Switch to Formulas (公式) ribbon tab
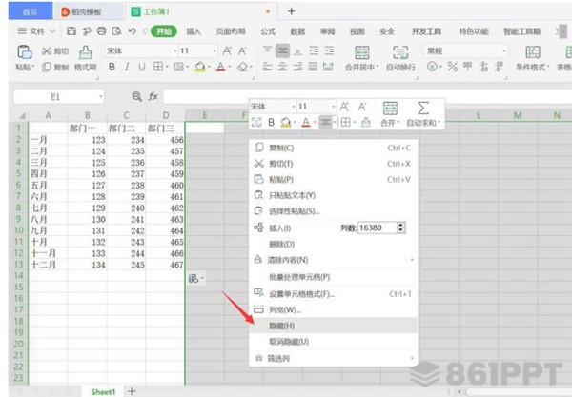This screenshot has width=572, height=397. click(268, 31)
